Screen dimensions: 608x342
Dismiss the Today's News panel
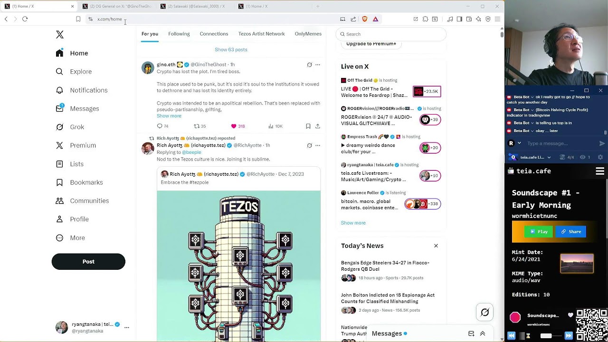click(x=436, y=246)
